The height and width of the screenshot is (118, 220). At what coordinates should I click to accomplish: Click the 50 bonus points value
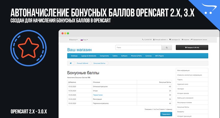click(170, 99)
